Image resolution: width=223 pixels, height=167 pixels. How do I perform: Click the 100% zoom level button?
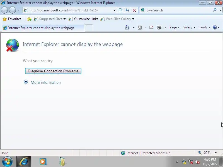[204, 153]
